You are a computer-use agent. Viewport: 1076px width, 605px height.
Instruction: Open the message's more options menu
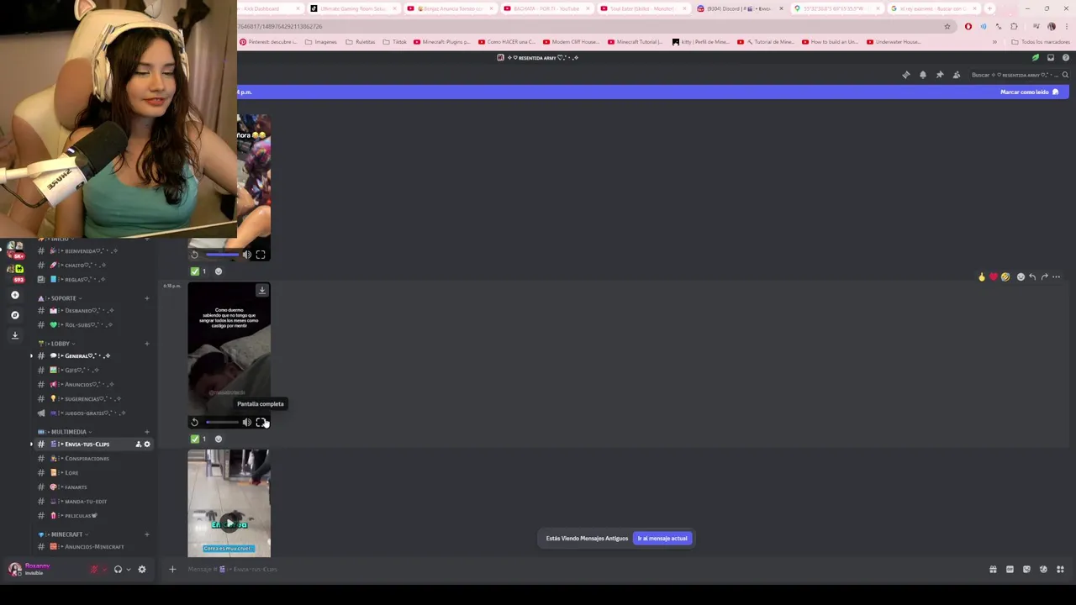1057,276
